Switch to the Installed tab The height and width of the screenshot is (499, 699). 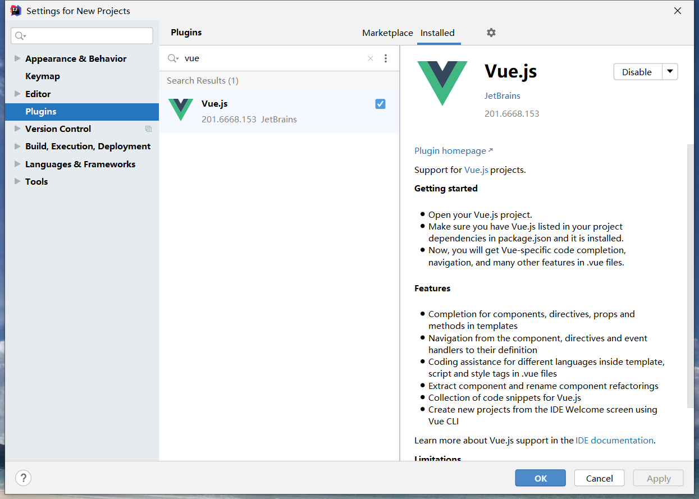coord(437,33)
